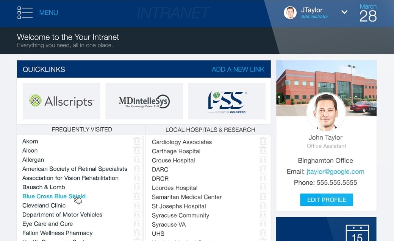Click the MENU label in header
The image size is (394, 241).
coord(48,12)
